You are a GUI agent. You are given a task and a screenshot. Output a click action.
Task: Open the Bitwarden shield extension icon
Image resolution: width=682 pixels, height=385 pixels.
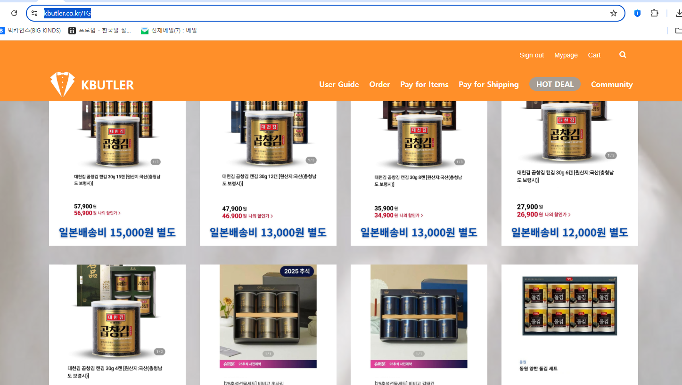[637, 13]
